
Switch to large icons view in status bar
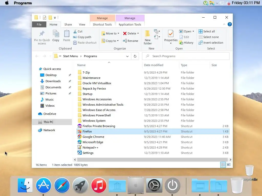point(229,165)
